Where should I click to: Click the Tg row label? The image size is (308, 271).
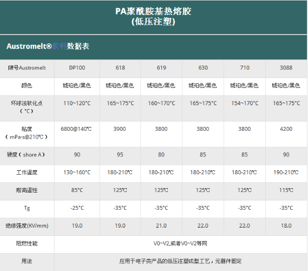(x=27, y=208)
